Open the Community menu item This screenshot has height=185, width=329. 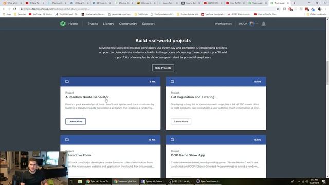pyautogui.click(x=128, y=24)
